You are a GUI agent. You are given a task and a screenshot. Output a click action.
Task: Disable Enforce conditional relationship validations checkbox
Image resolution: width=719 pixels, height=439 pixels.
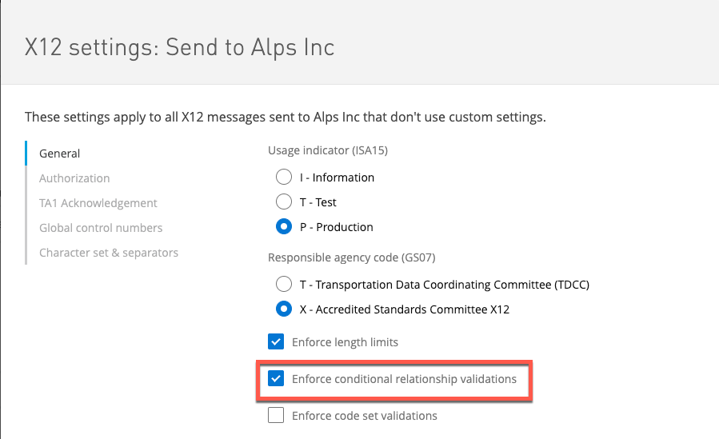point(276,378)
